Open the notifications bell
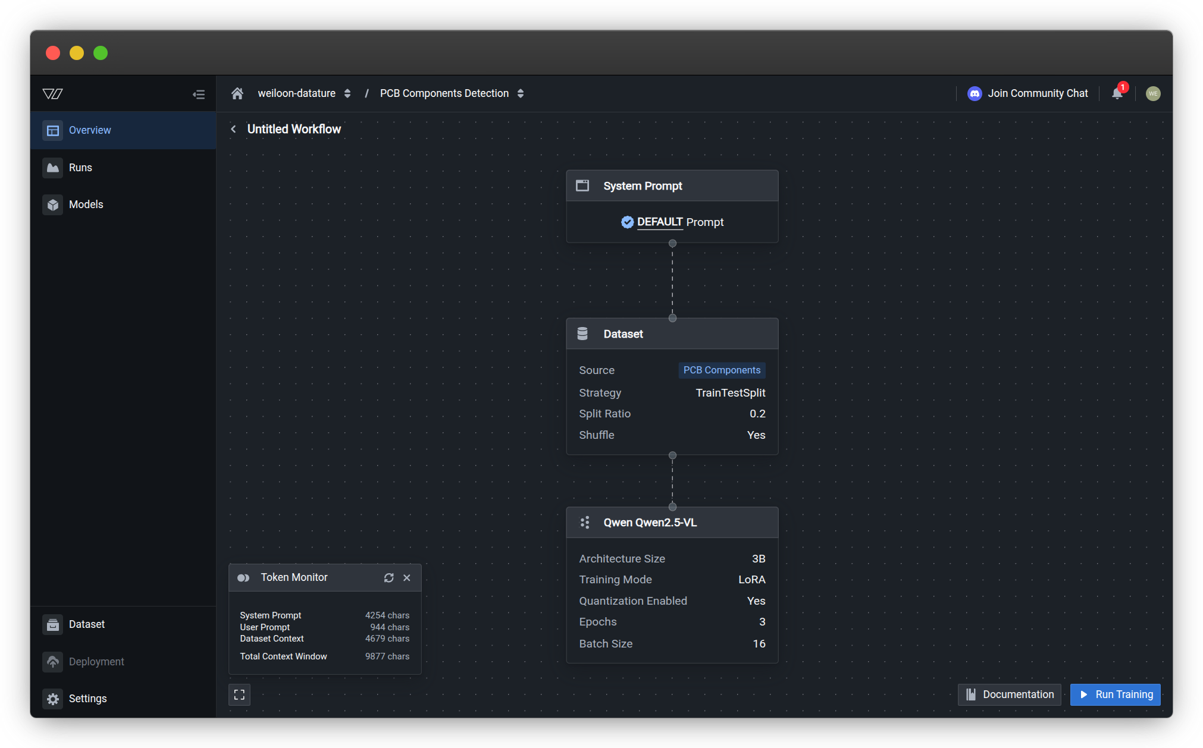 tap(1117, 93)
